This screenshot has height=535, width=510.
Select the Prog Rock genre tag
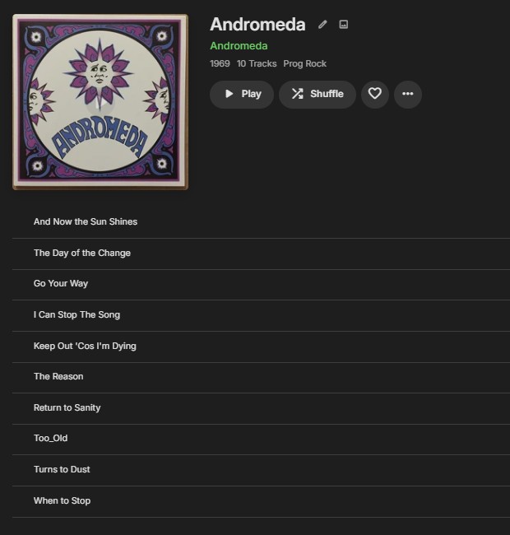tap(305, 64)
